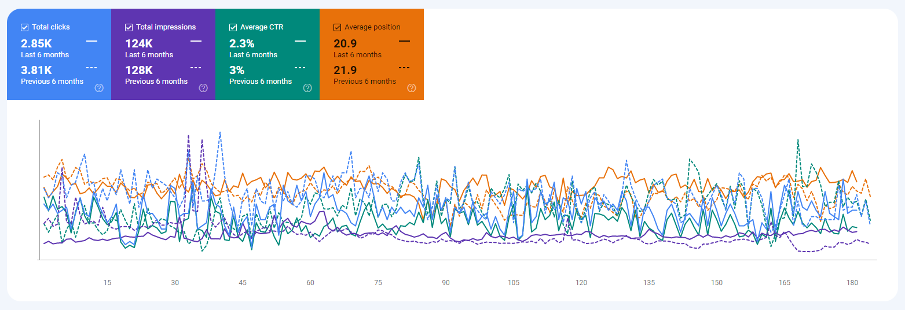Click the solid line legend on Average CTR card
This screenshot has height=310, width=905.
click(300, 41)
